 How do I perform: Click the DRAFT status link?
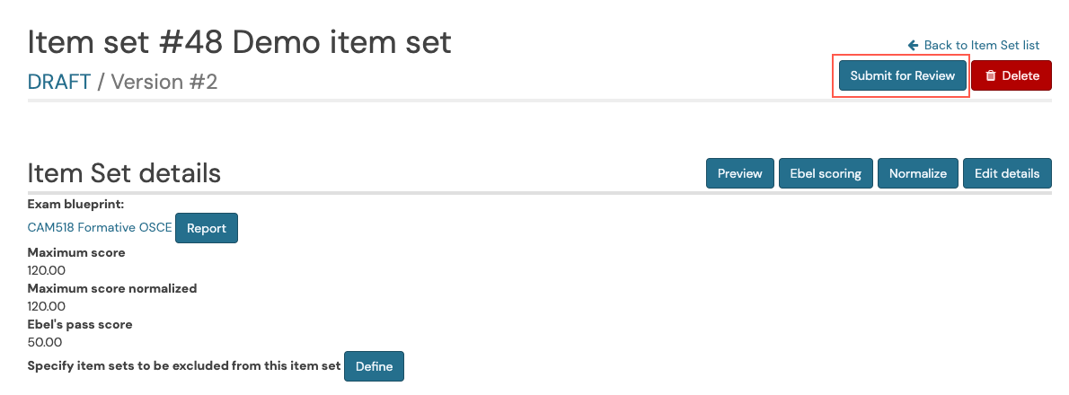click(59, 82)
